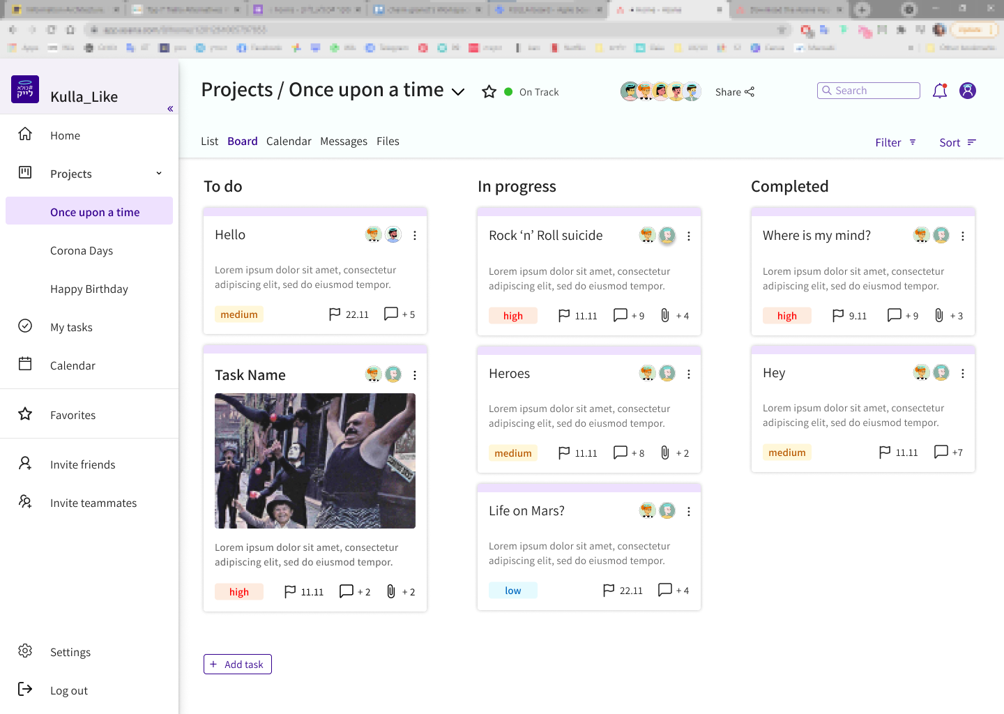This screenshot has width=1004, height=714.
Task: Open more options on Hello card
Action: (415, 236)
